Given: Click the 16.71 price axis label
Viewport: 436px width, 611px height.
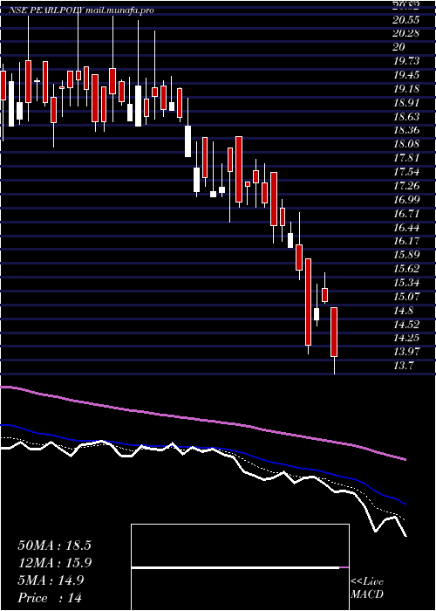Looking at the screenshot, I should click(407, 214).
